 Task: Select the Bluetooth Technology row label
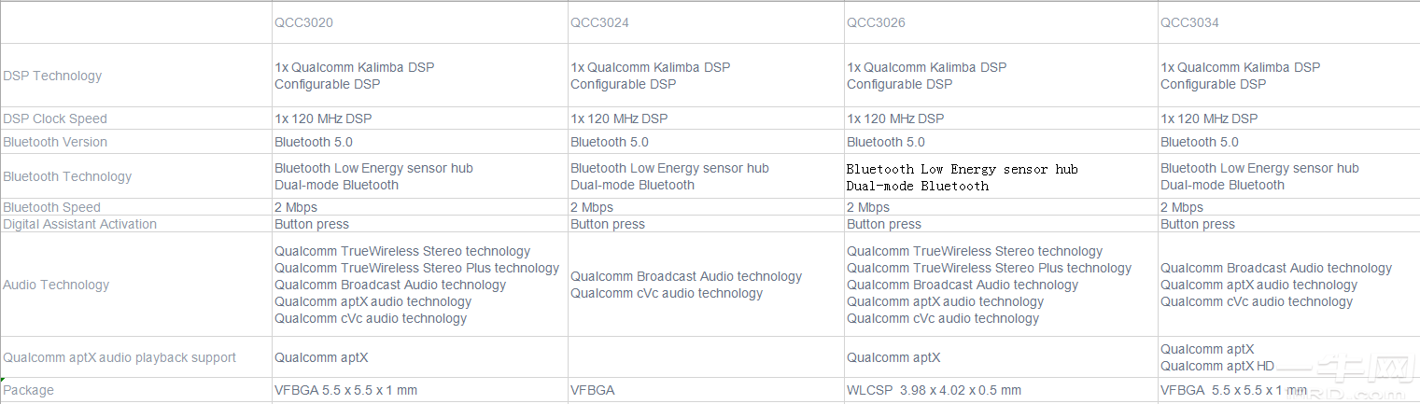point(67,176)
